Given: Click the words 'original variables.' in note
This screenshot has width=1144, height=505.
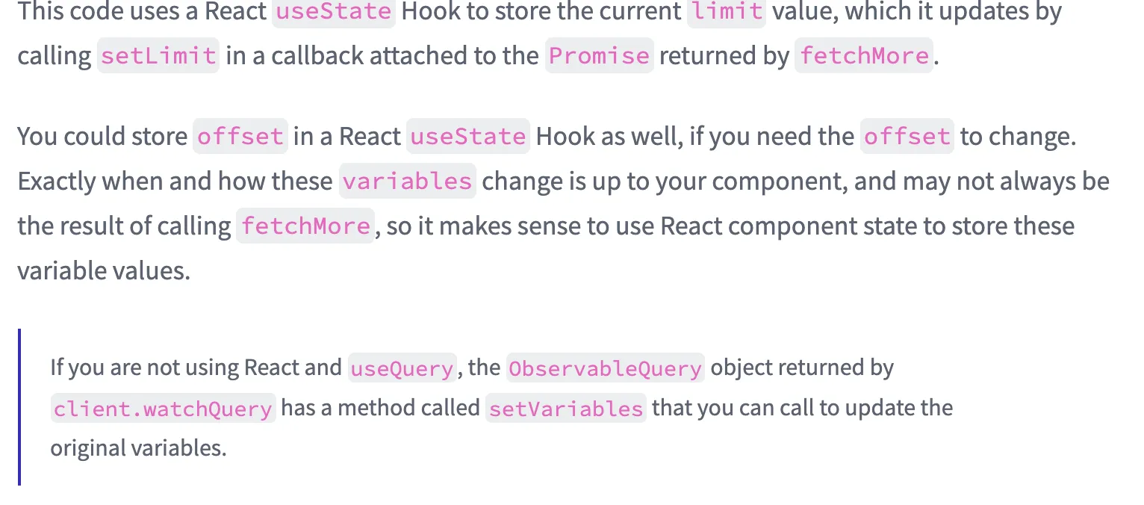Looking at the screenshot, I should [x=137, y=448].
